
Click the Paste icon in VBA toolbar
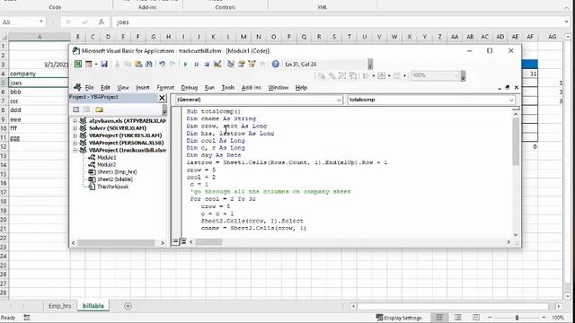pyautogui.click(x=138, y=64)
